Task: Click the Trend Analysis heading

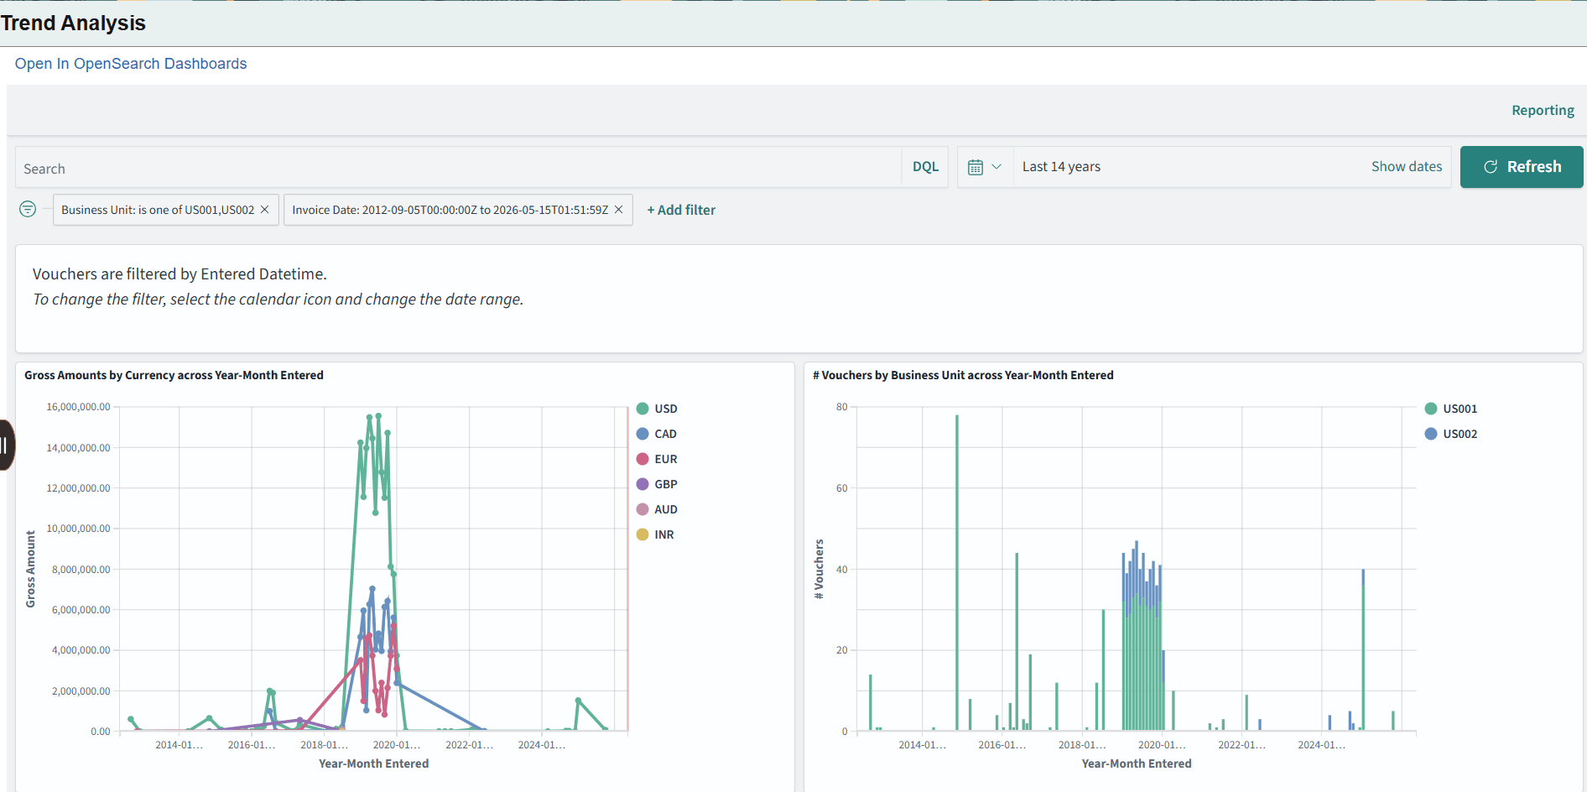Action: pyautogui.click(x=73, y=23)
